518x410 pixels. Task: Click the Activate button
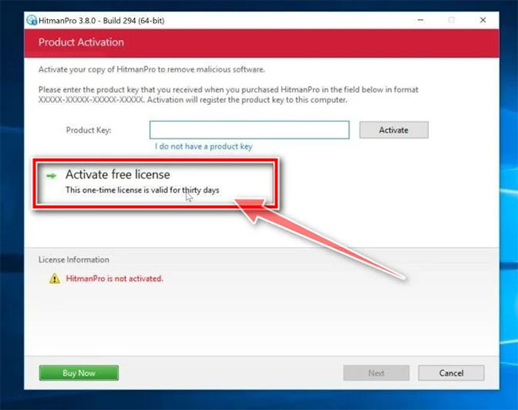[394, 130]
